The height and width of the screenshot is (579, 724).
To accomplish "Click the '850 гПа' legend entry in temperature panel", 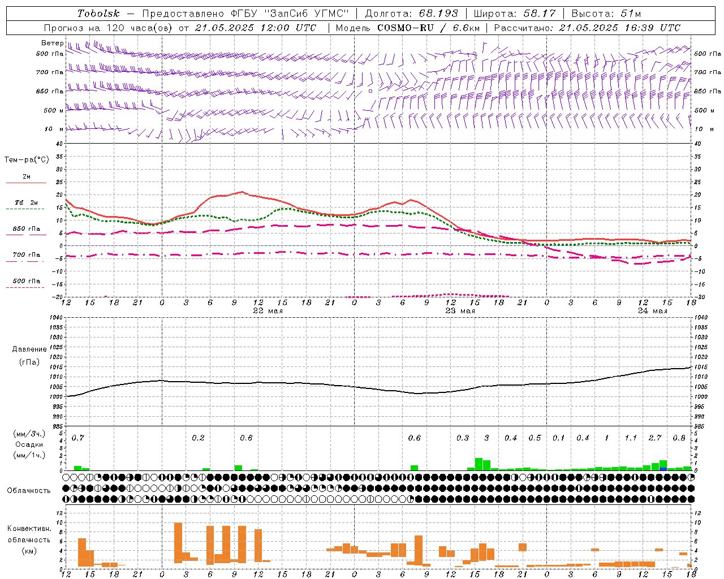I will 27,229.
